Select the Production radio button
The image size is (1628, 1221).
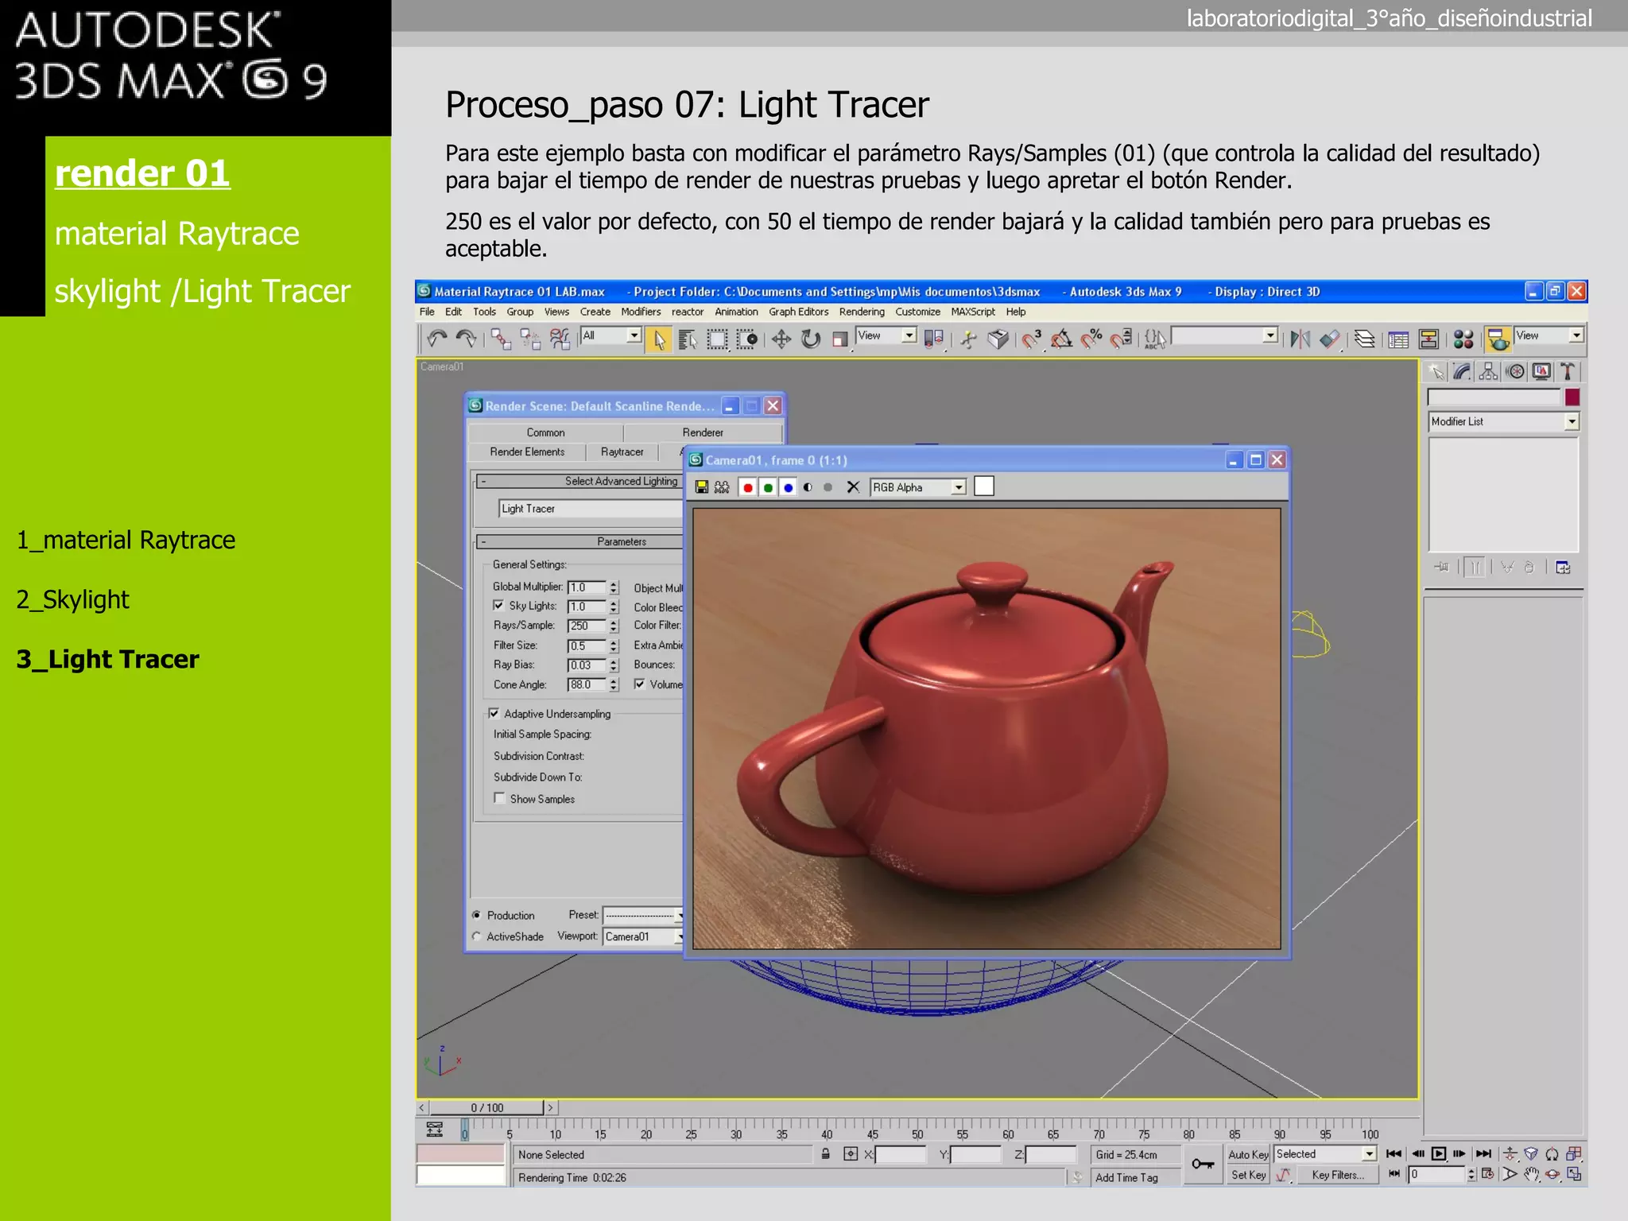click(x=477, y=915)
